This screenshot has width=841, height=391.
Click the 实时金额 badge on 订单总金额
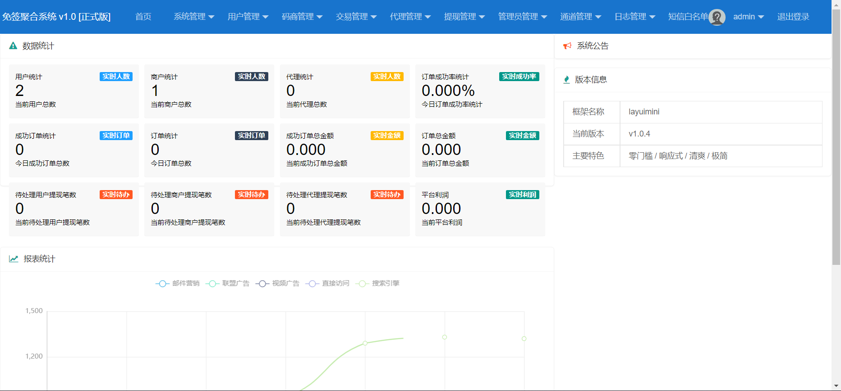pos(523,136)
